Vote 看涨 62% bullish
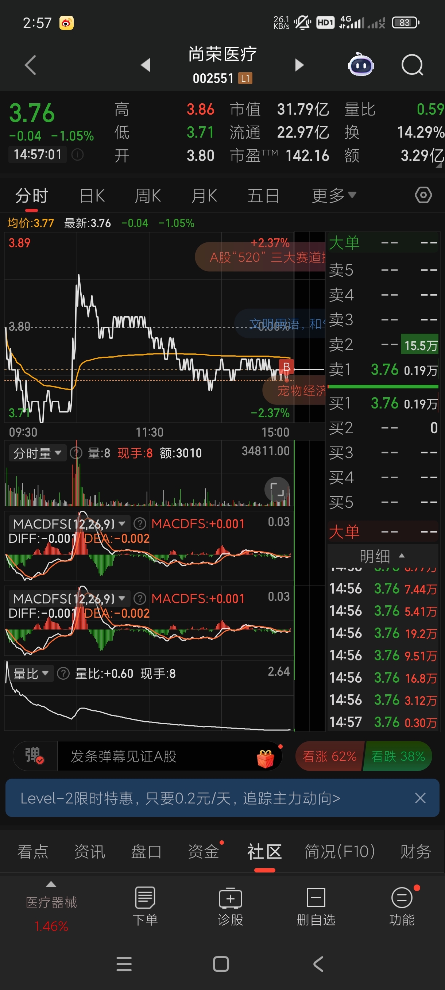This screenshot has height=990, width=445. (329, 756)
